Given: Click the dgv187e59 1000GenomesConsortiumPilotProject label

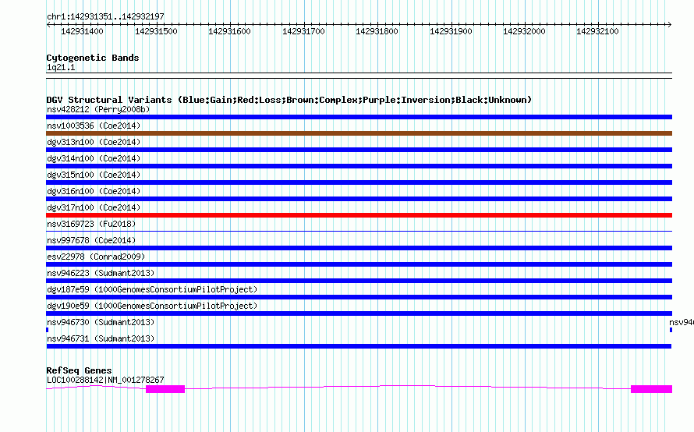Looking at the screenshot, I should [x=152, y=289].
